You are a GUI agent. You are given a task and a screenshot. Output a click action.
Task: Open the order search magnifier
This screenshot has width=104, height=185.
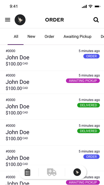pyautogui.click(x=96, y=20)
